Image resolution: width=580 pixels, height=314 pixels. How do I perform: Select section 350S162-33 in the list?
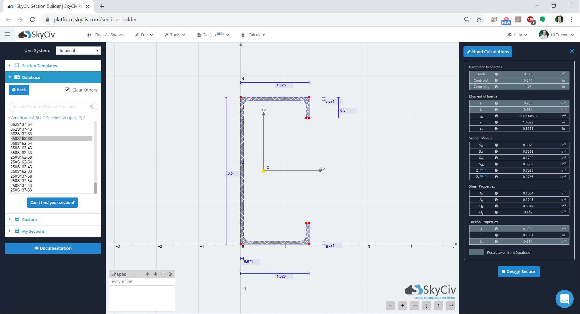tap(51, 153)
